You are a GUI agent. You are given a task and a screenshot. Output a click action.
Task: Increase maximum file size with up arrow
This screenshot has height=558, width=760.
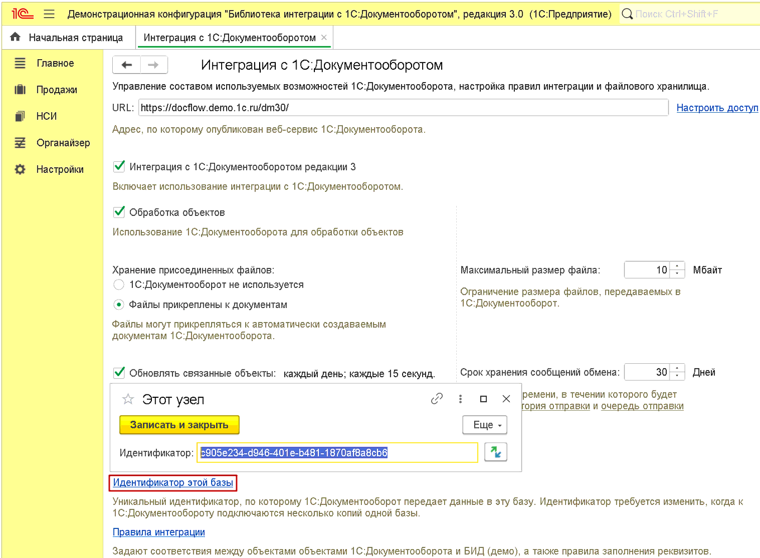pos(677,266)
